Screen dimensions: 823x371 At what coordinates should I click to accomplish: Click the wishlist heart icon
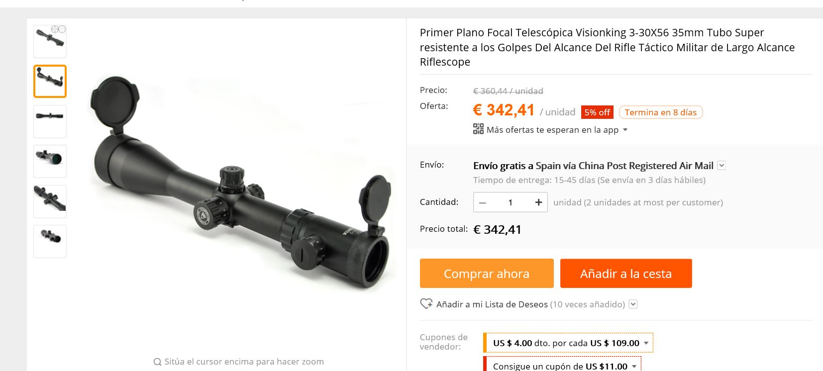tap(426, 303)
